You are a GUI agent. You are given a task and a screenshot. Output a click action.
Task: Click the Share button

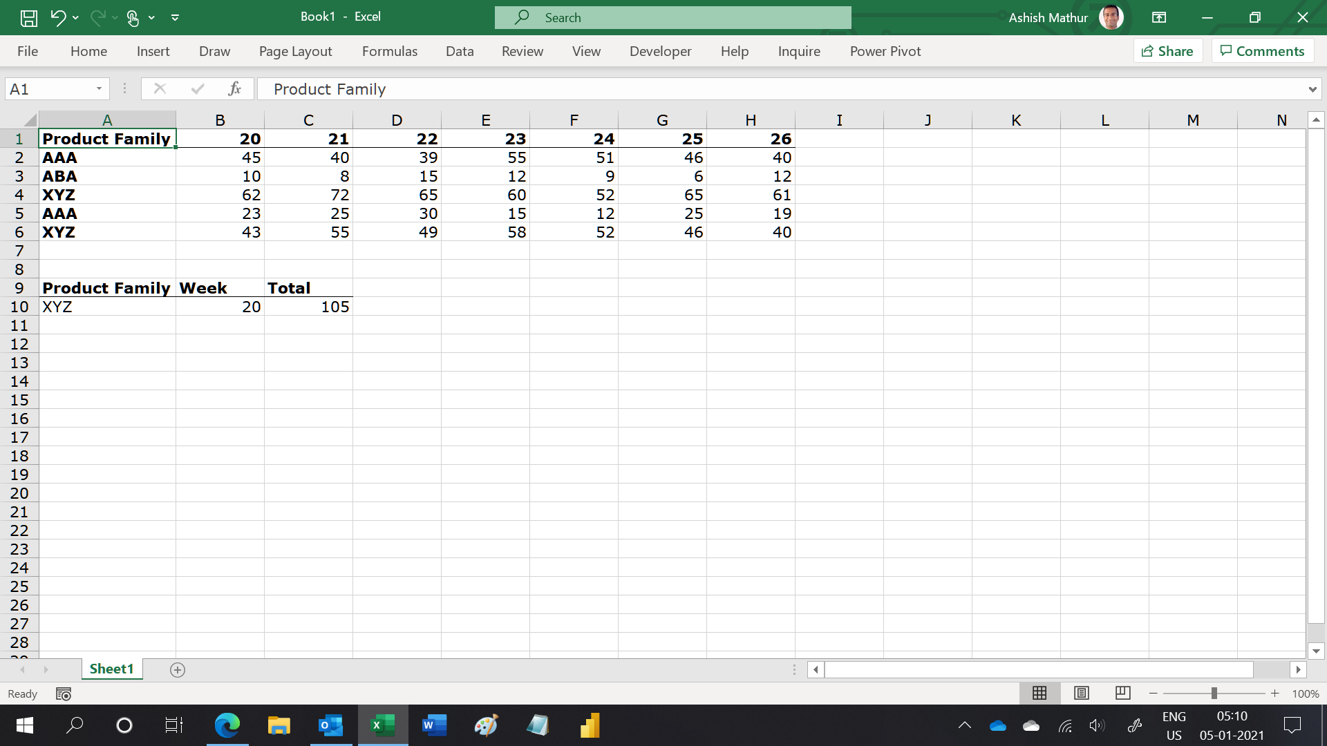coord(1168,51)
